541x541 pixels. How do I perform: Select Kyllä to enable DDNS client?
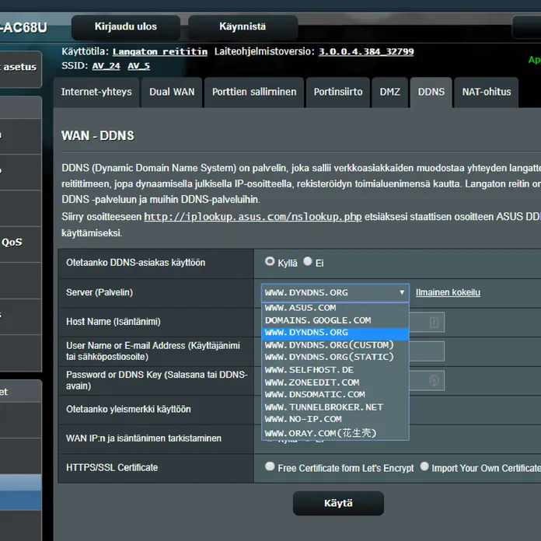[270, 262]
